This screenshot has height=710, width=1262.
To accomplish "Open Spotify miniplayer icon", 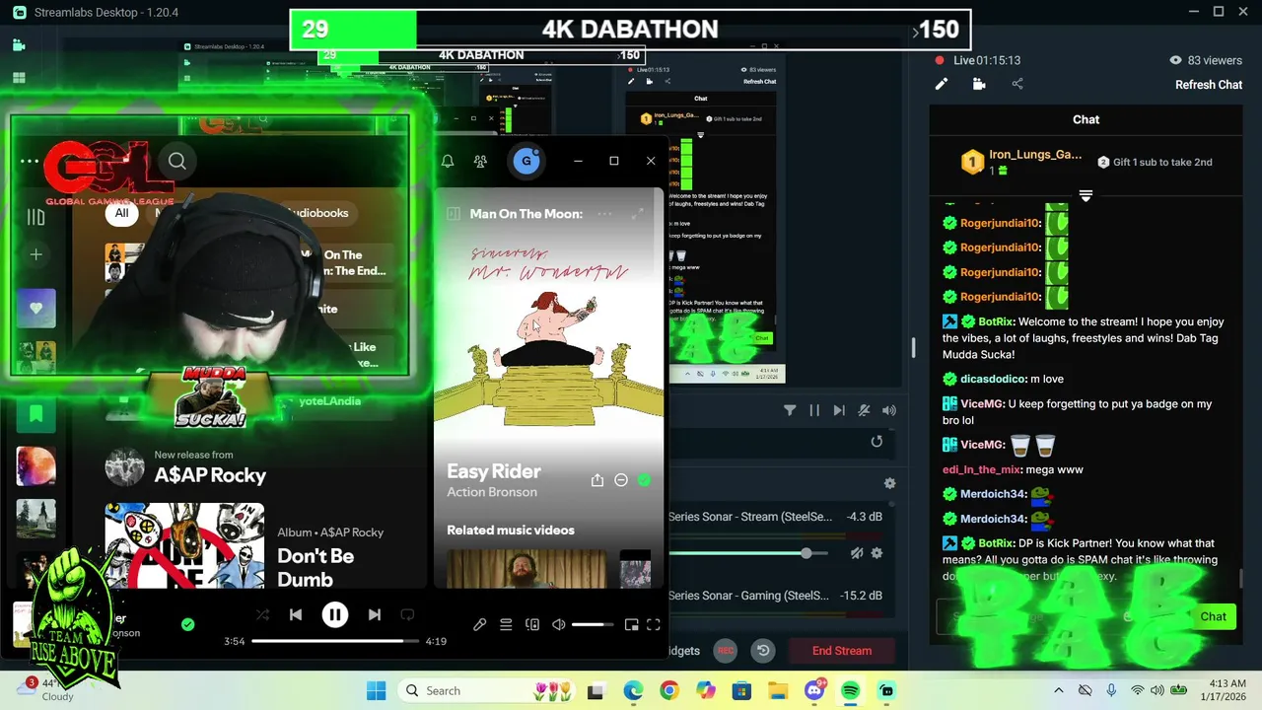I will 630,624.
